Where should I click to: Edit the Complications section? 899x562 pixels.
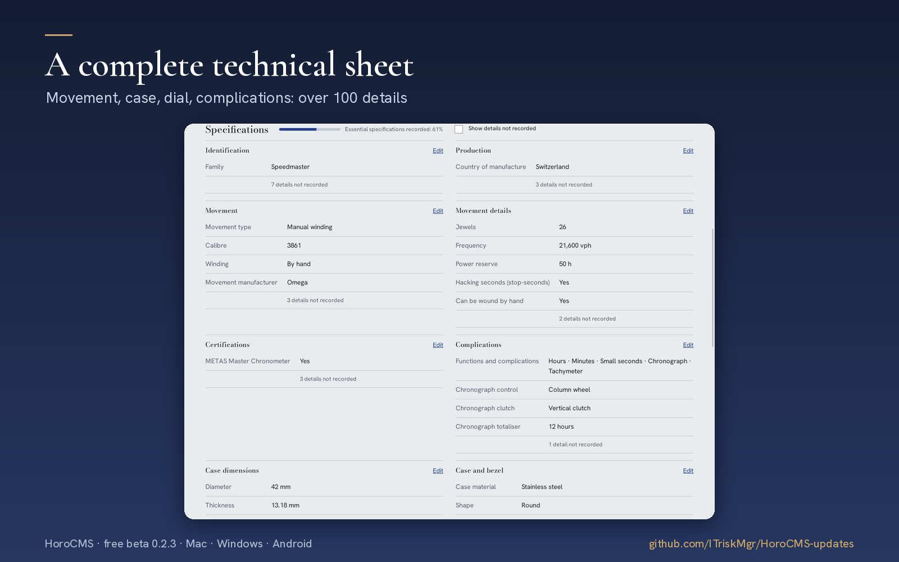[688, 345]
